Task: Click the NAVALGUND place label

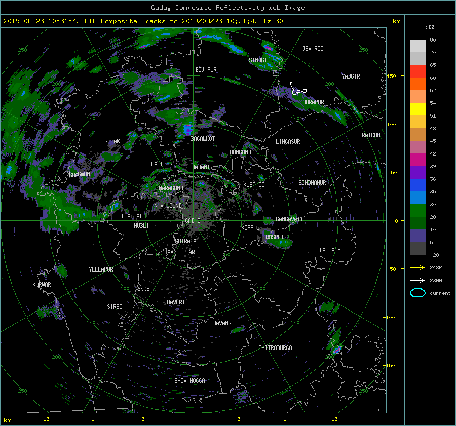Action: click(168, 206)
